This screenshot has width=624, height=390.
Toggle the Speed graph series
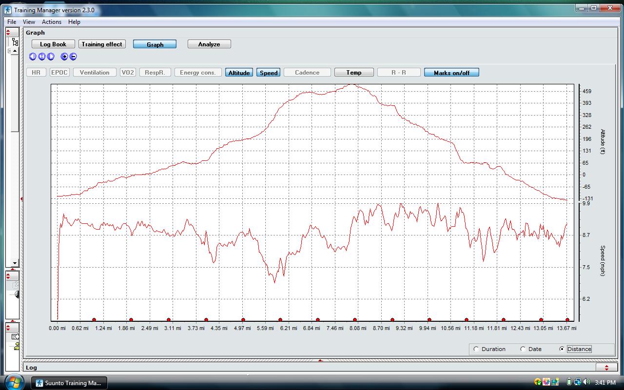point(269,73)
